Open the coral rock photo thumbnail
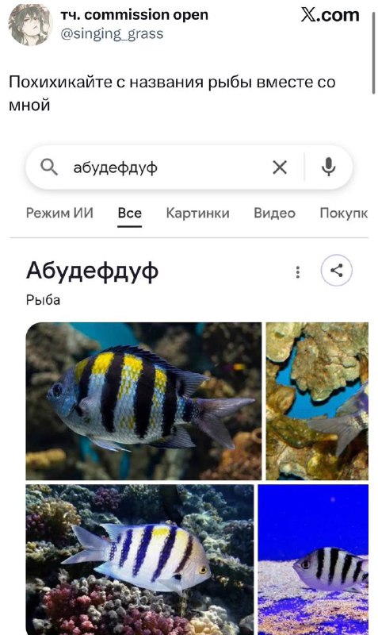 (317, 401)
